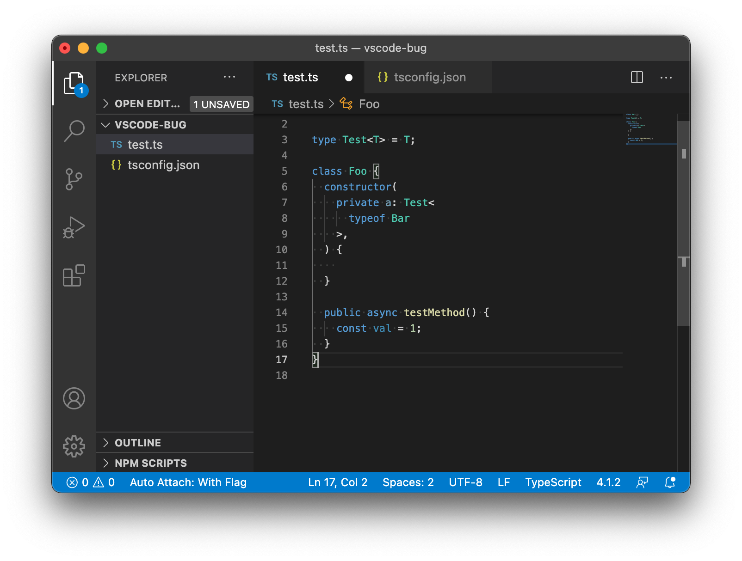
Task: Open the Run and Debug view
Action: [74, 227]
